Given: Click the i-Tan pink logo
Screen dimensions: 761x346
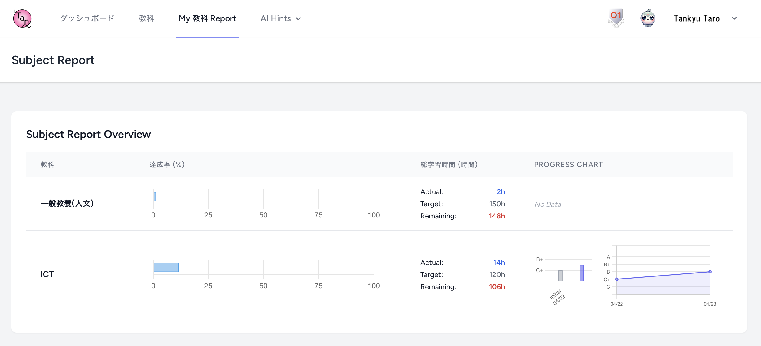Looking at the screenshot, I should 22,18.
